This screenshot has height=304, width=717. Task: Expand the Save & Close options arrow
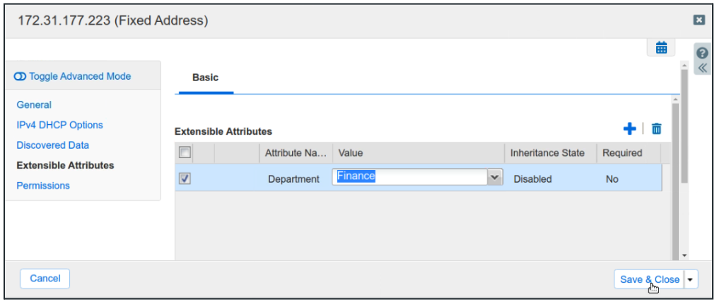[x=690, y=279]
